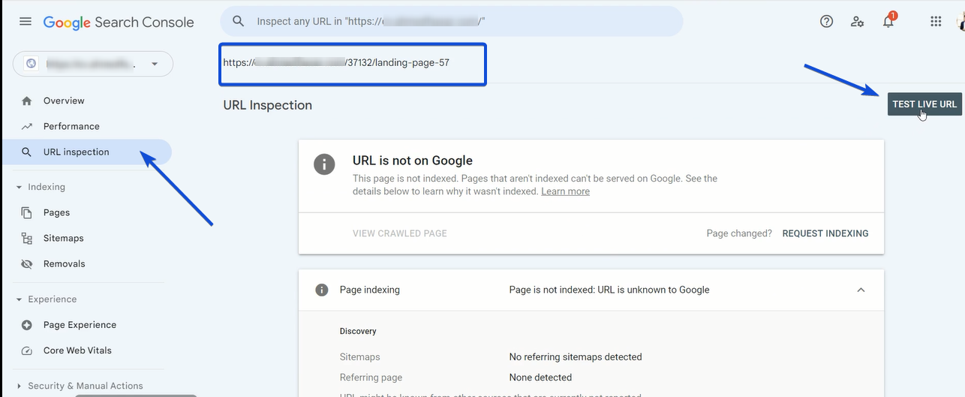Click the Sitemaps row label in Discovery
The height and width of the screenshot is (397, 965).
[x=360, y=356]
